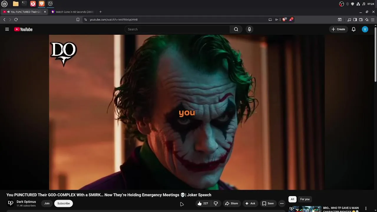
Task: Click the Create button
Action: point(338,29)
